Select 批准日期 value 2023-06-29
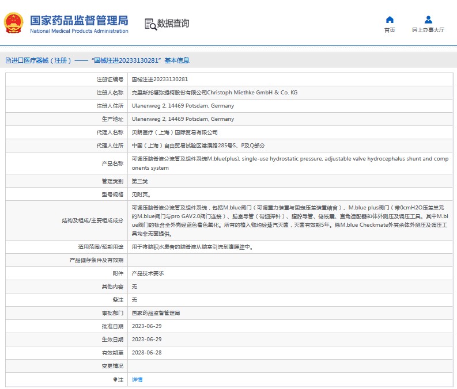Image resolution: width=457 pixels, height=389 pixels. 146,326
